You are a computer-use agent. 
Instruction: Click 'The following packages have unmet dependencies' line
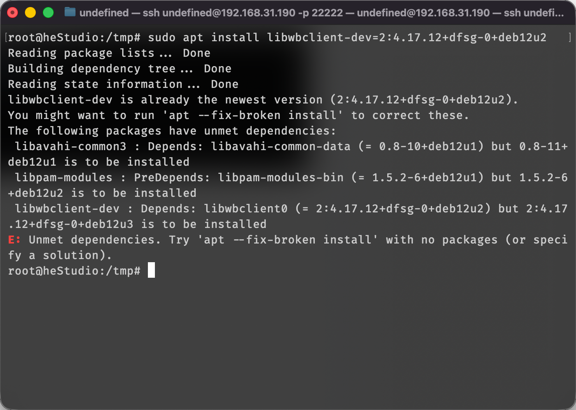coord(172,131)
